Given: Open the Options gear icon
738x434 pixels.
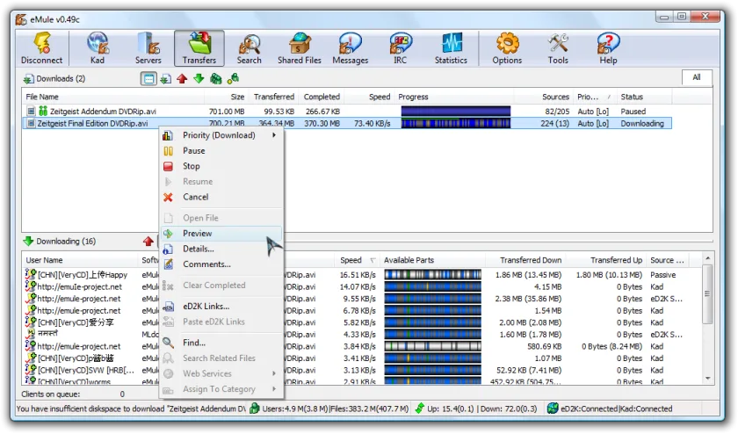Looking at the screenshot, I should [x=507, y=48].
